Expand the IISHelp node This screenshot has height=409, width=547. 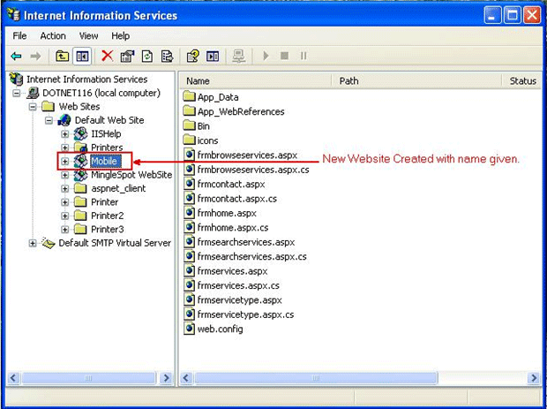[65, 134]
